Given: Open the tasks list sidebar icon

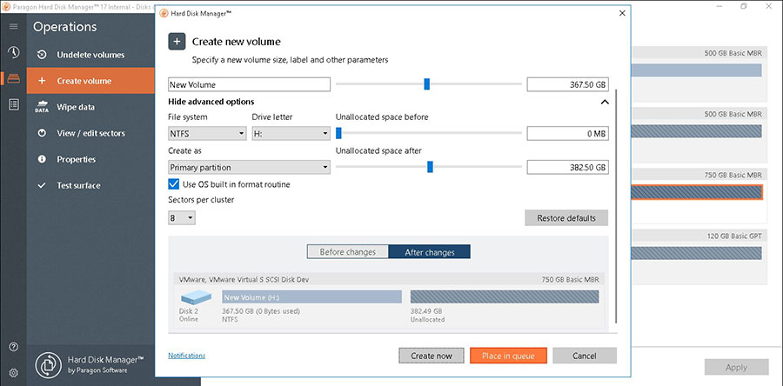Looking at the screenshot, I should 13,104.
